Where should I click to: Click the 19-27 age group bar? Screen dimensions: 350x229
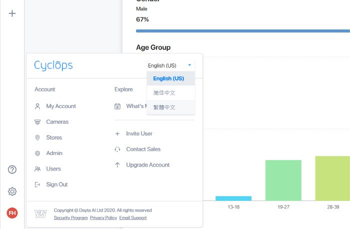coord(283,180)
